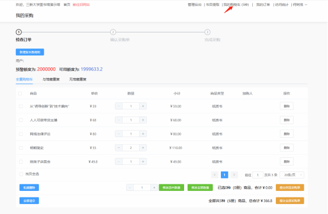
Task: Go to previous page arrow in pagination
Action: point(215,175)
